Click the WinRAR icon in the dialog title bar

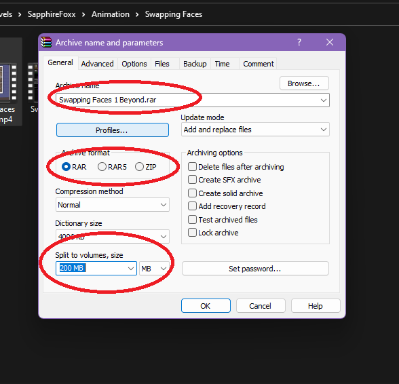click(46, 42)
